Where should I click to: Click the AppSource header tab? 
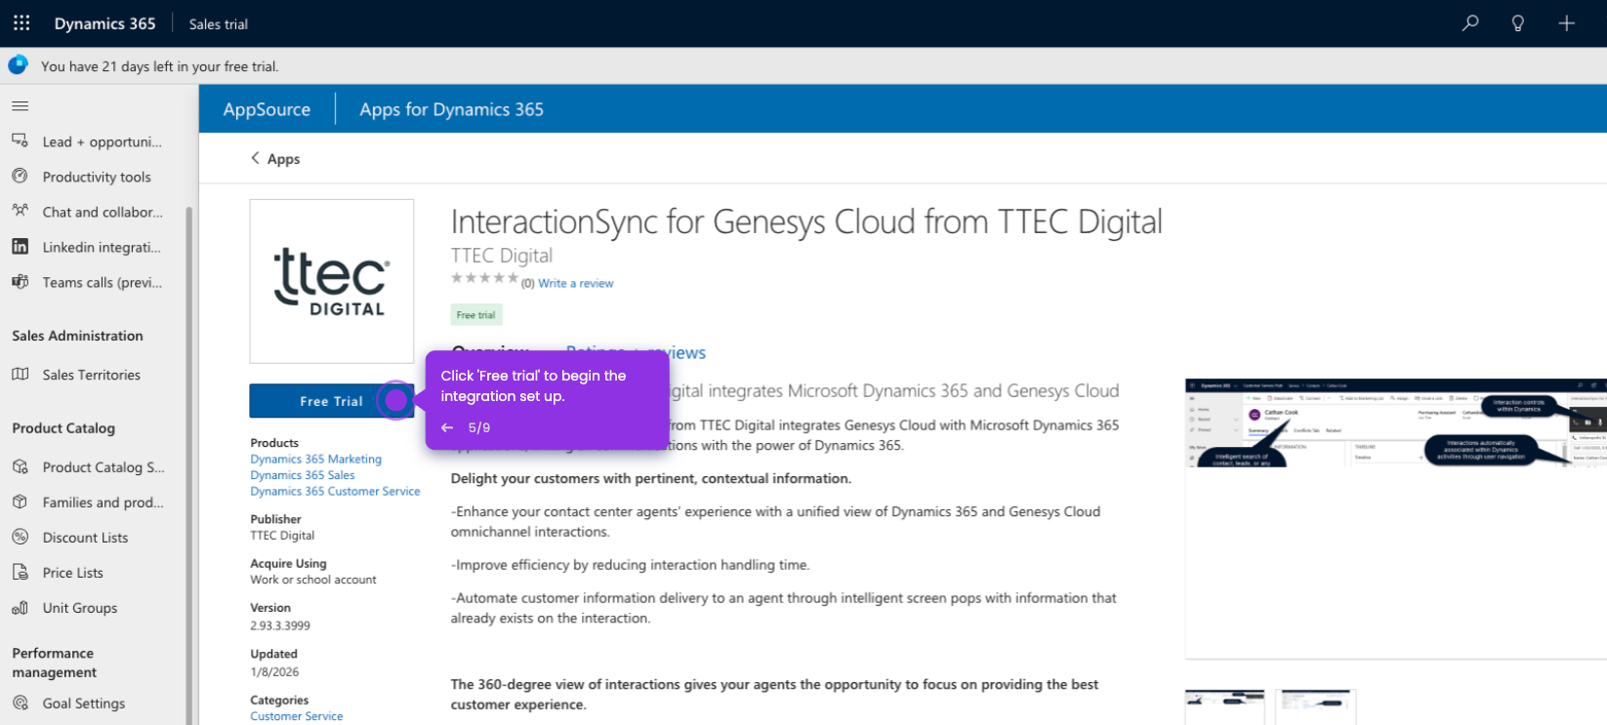coord(267,109)
